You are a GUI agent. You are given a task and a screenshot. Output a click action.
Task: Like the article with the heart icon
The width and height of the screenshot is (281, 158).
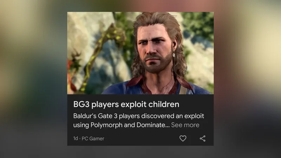click(183, 138)
